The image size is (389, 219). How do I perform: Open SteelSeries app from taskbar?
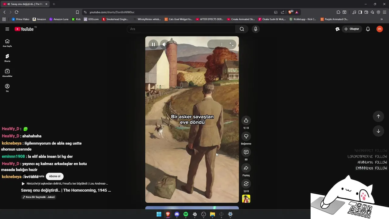tap(195, 214)
